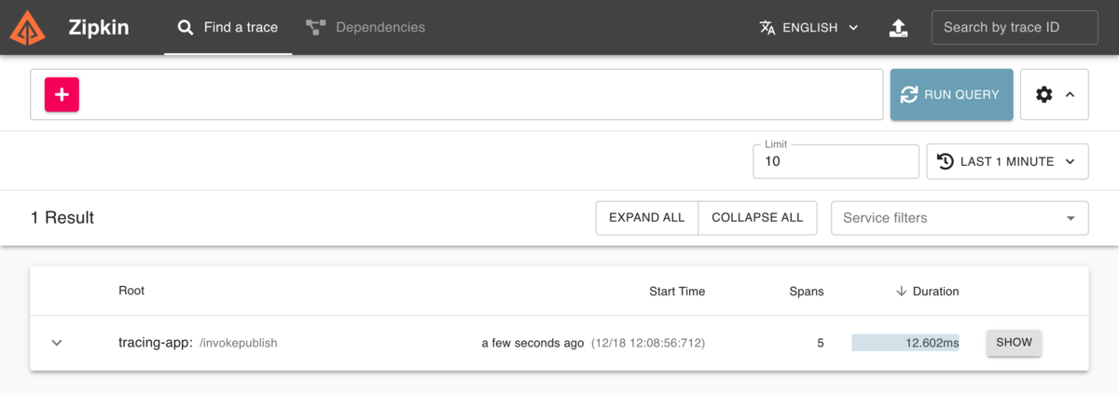Open the Service filters dropdown

pos(959,218)
